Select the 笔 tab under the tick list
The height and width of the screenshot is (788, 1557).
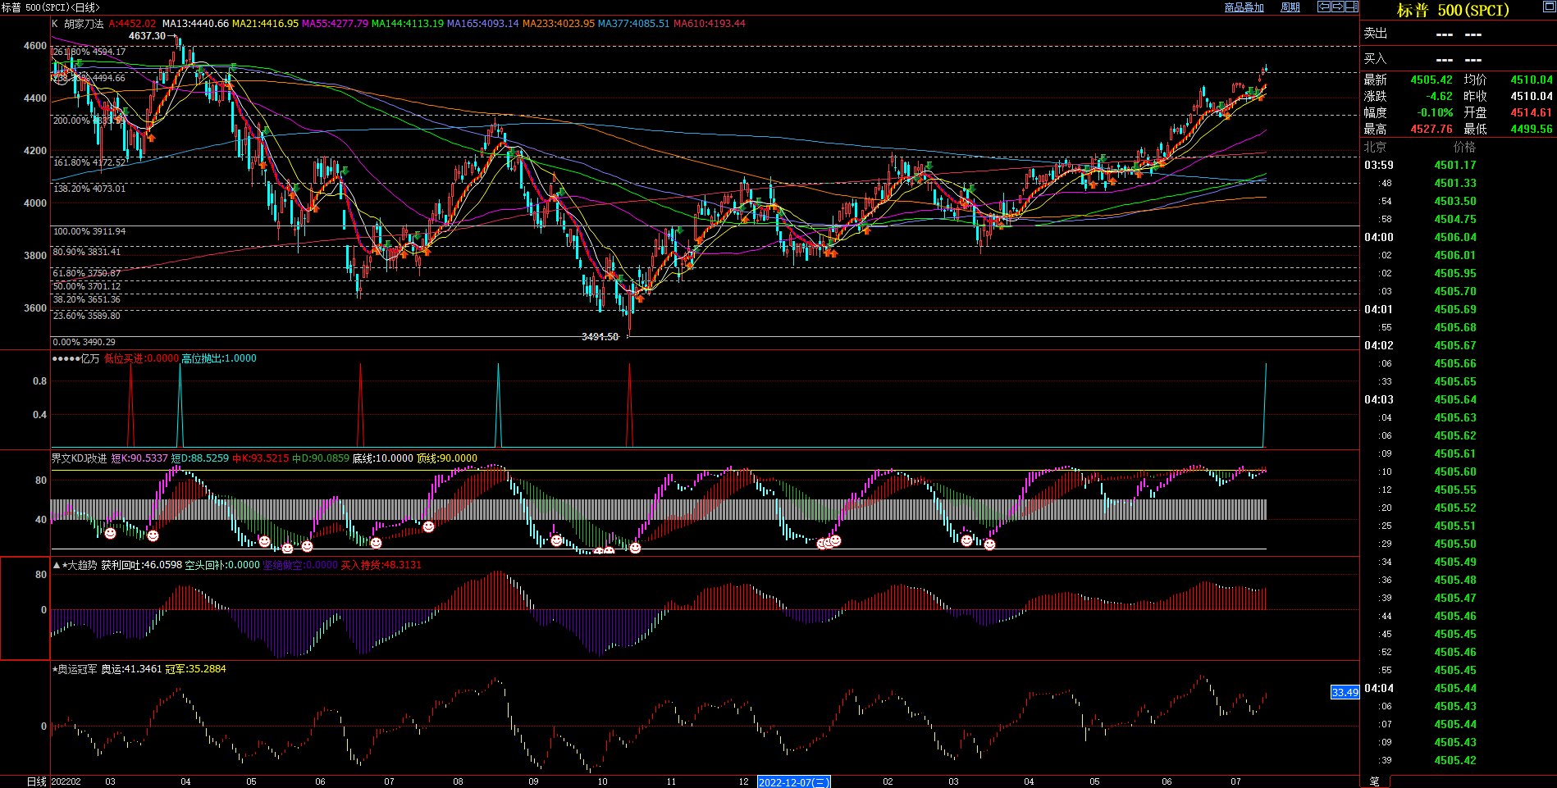[x=1375, y=781]
